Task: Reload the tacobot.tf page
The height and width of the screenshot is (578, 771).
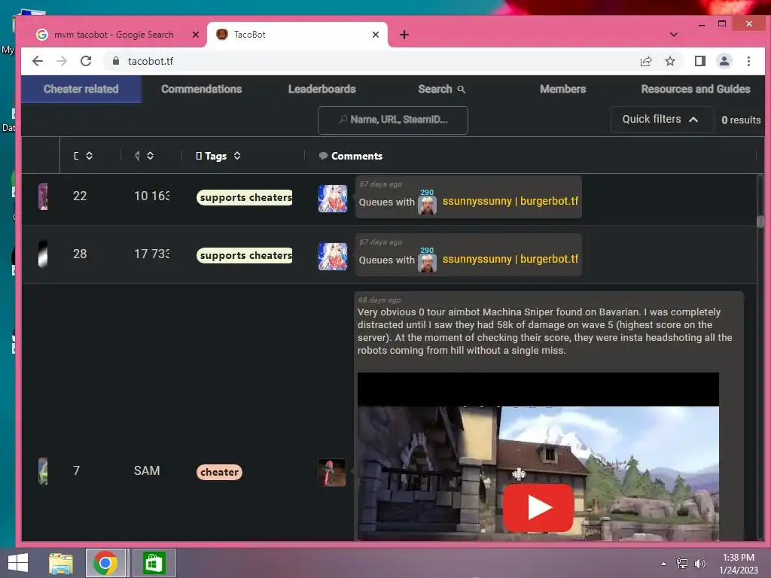Action: click(86, 61)
